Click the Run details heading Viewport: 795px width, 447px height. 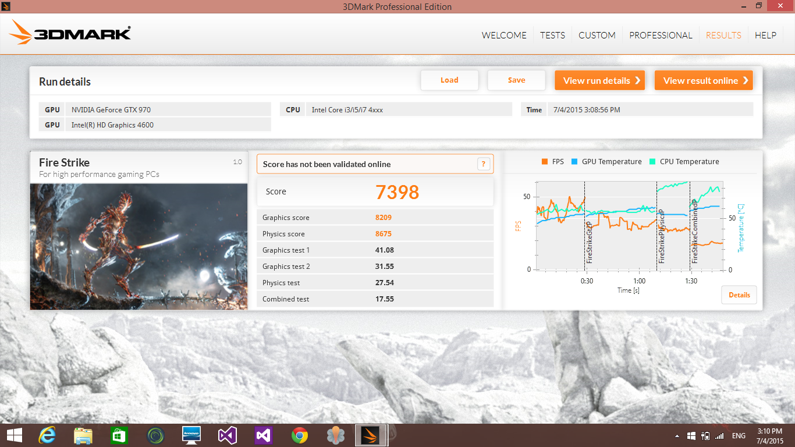click(x=65, y=82)
